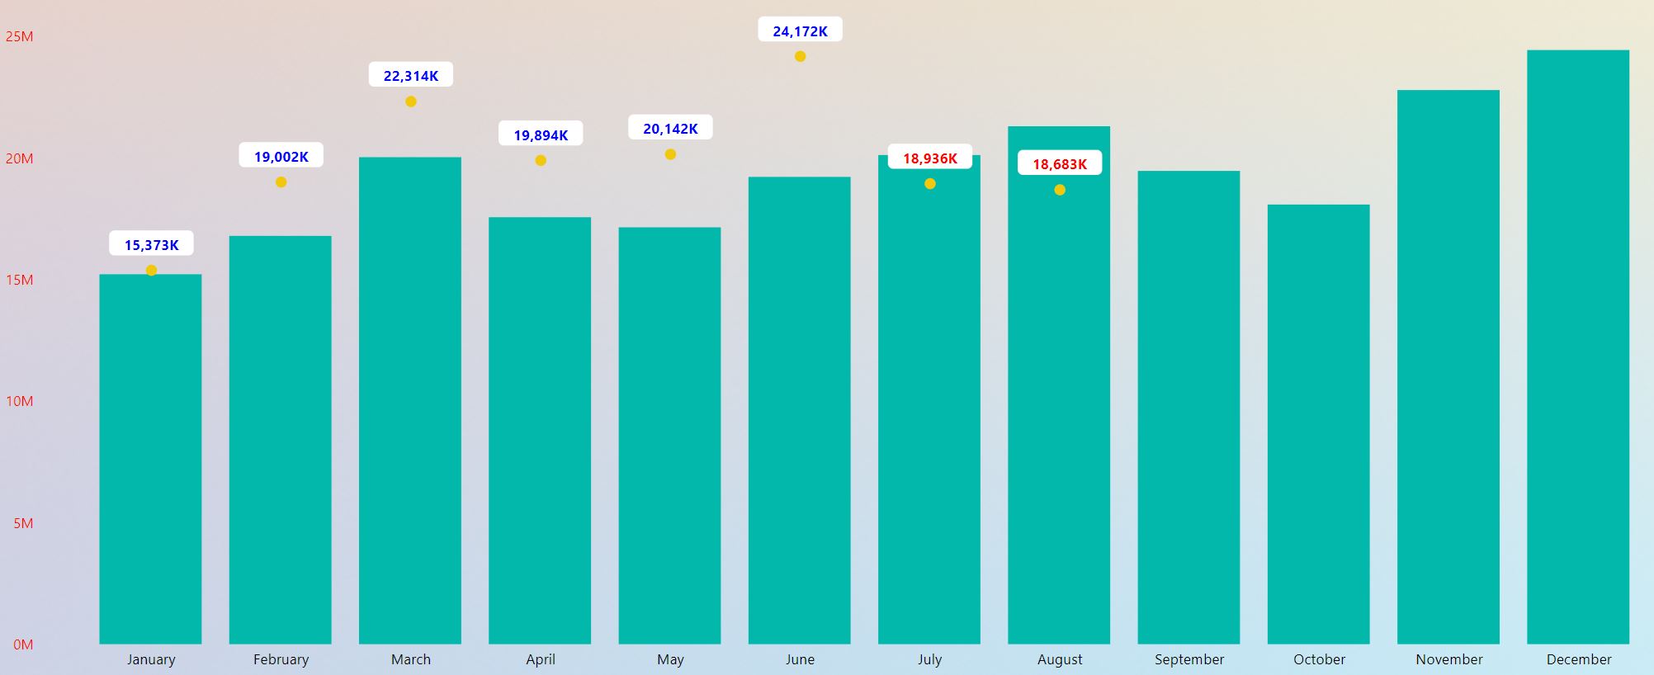Click the 10M y-axis label

click(19, 401)
